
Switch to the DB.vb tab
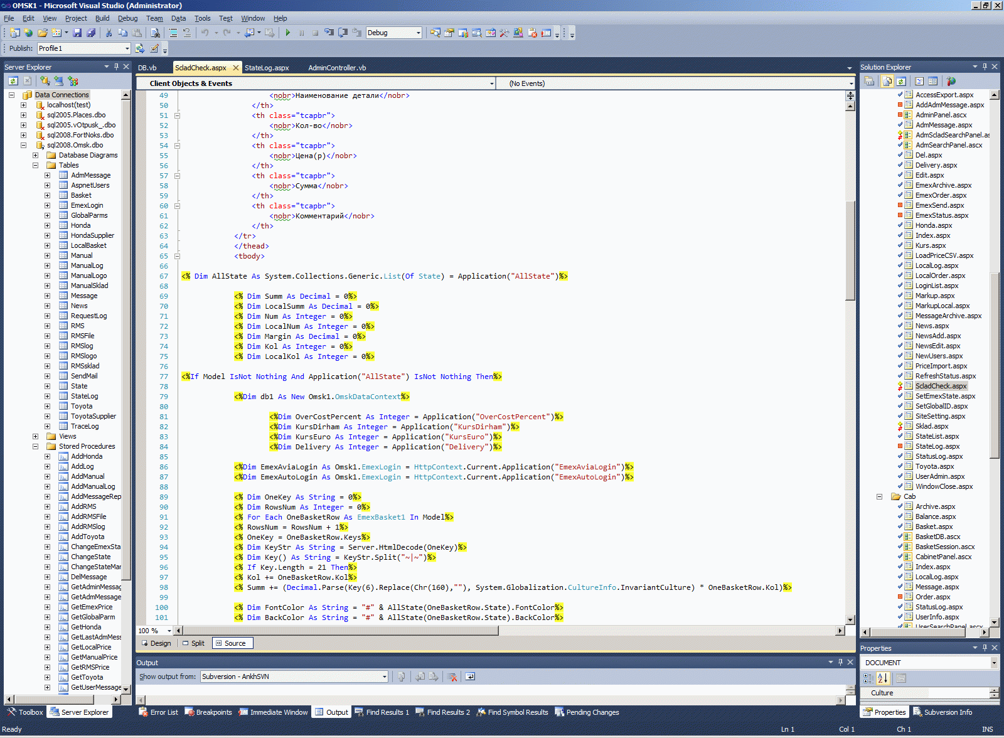pyautogui.click(x=147, y=68)
